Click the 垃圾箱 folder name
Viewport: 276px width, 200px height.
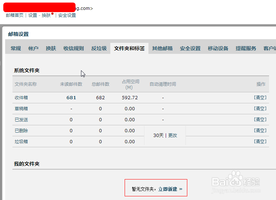tap(21, 142)
